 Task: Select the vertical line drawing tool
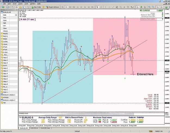(x=106, y=7)
